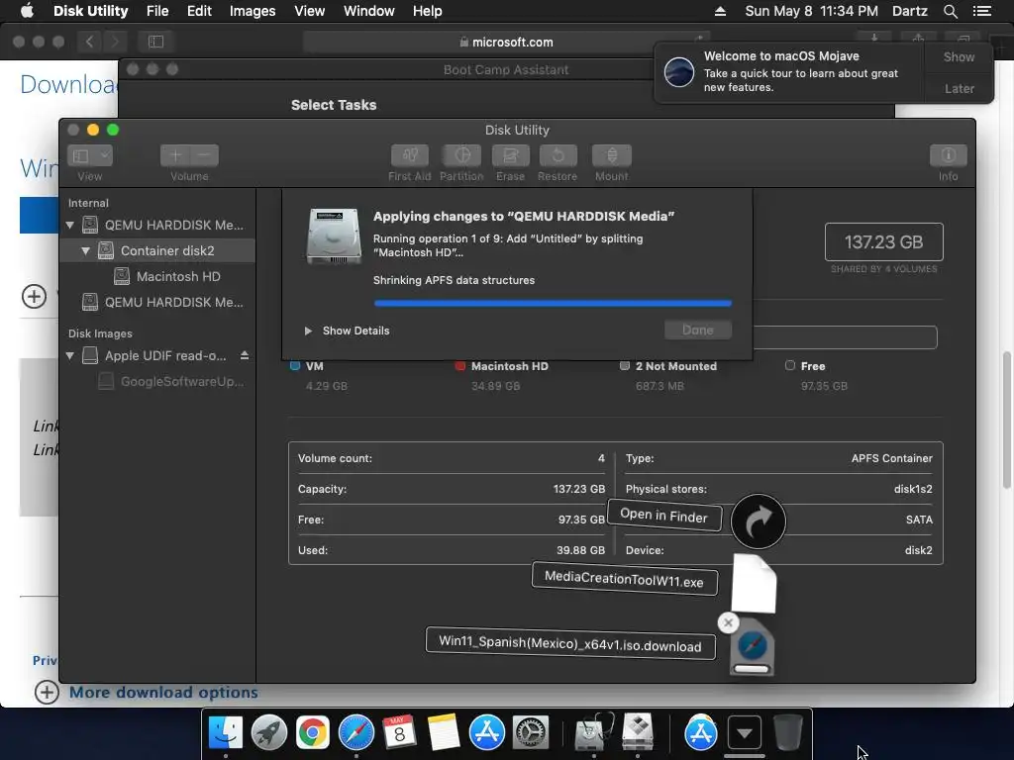This screenshot has width=1014, height=760.
Task: Open the Downloads stack in the Dock
Action: 744,733
